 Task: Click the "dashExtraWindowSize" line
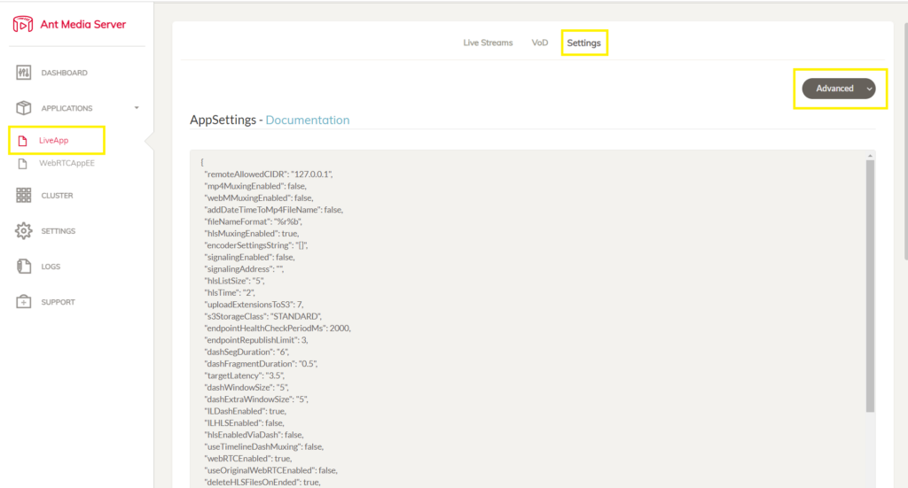[256, 399]
